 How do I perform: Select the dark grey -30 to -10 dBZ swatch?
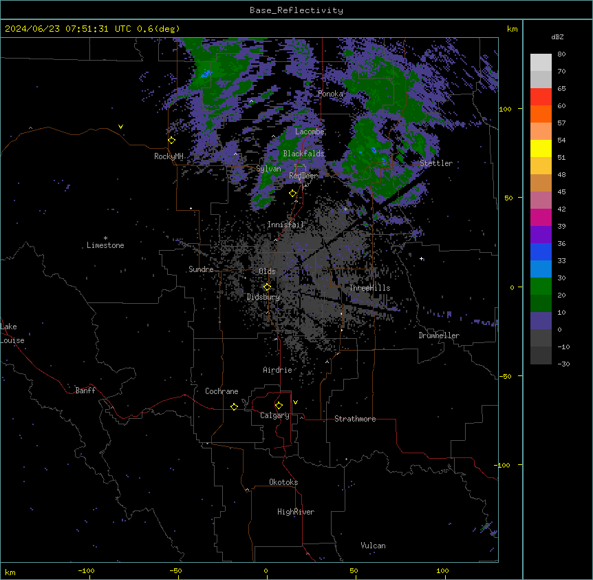pos(541,355)
